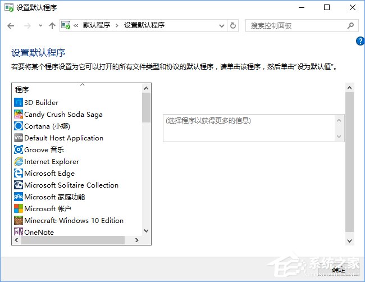Select Microsoft 家庭功能 entry text
Image resolution: width=365 pixels, height=282 pixels.
click(54, 197)
